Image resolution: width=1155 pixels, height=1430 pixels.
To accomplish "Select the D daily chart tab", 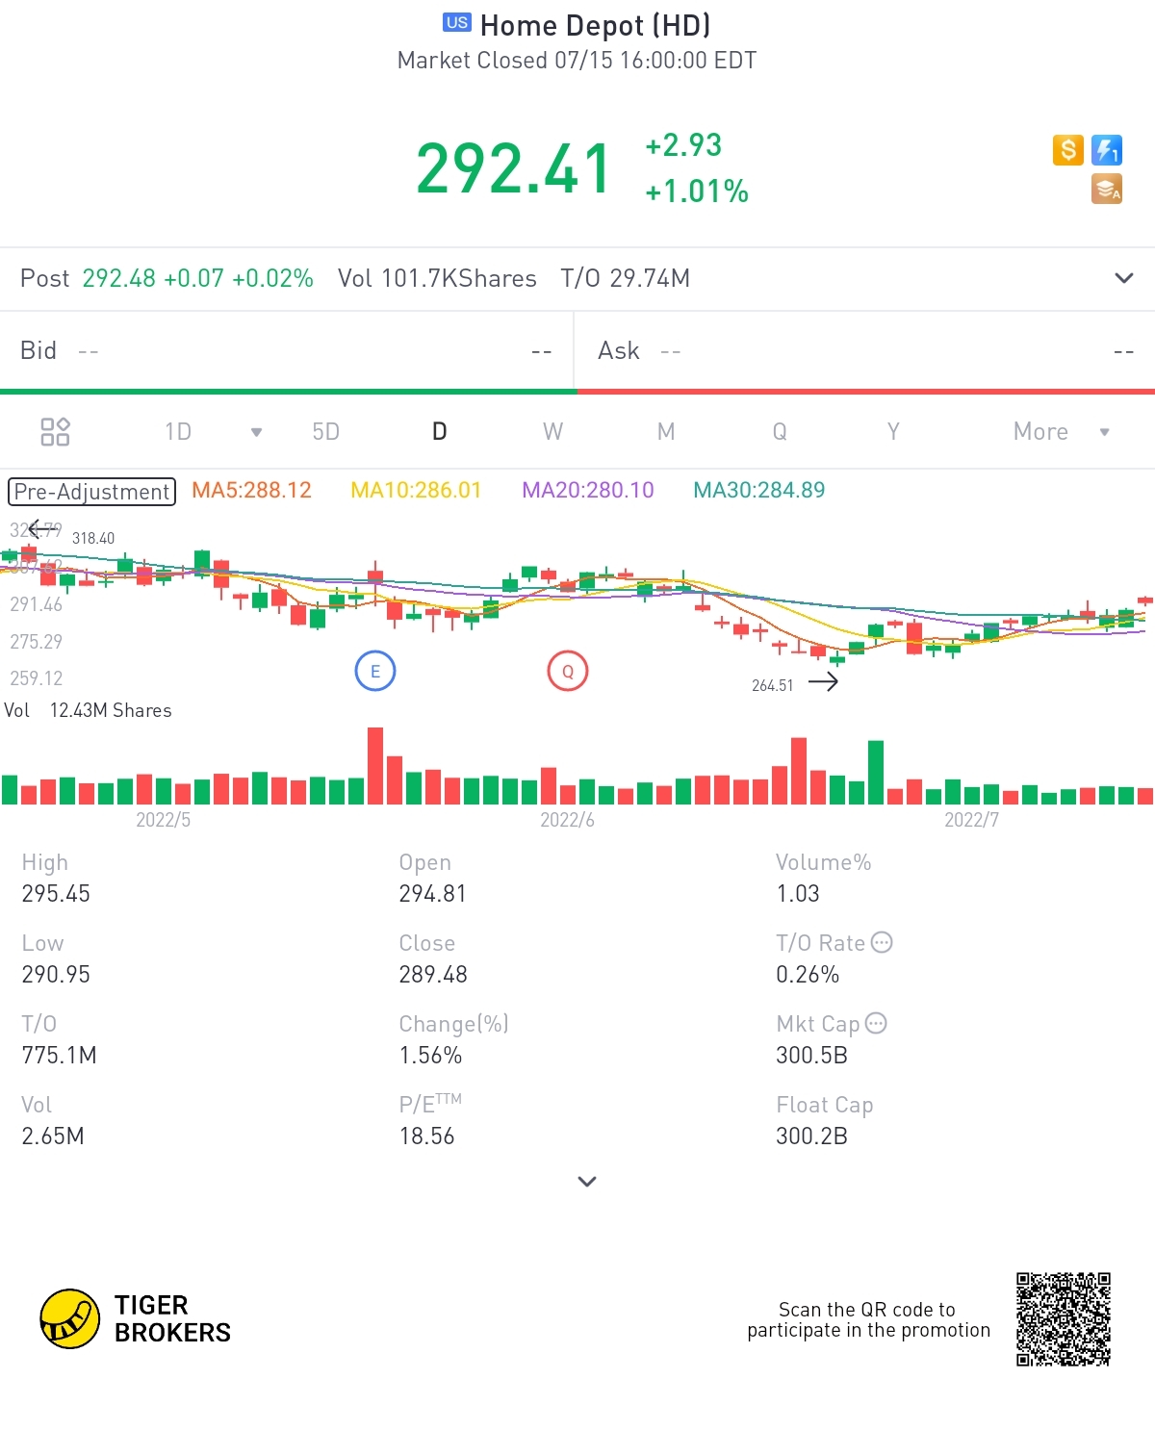I will (440, 431).
